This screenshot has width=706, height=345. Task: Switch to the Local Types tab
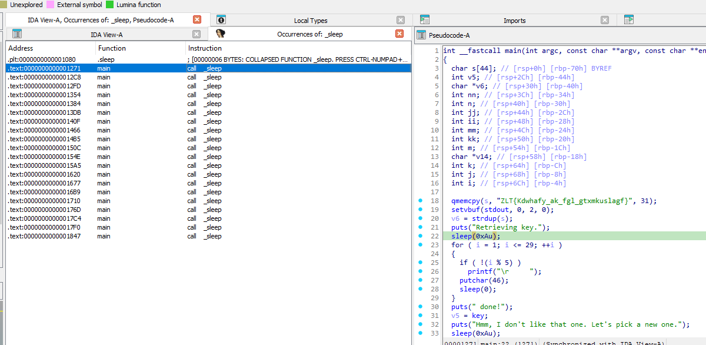pyautogui.click(x=310, y=21)
